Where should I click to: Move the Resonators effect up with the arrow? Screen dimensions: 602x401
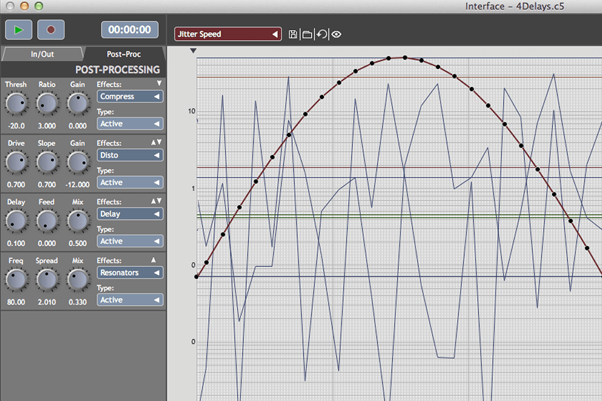154,260
